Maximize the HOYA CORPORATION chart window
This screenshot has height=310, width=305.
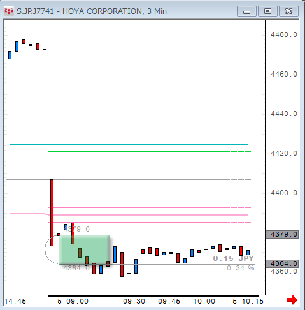[x=267, y=11]
